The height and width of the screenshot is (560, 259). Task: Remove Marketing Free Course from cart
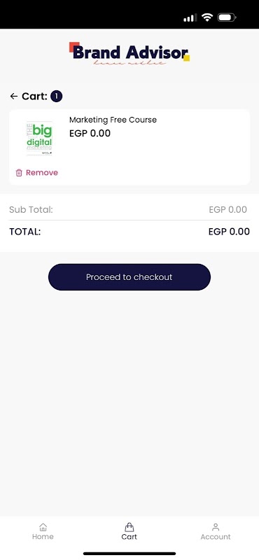coord(37,173)
